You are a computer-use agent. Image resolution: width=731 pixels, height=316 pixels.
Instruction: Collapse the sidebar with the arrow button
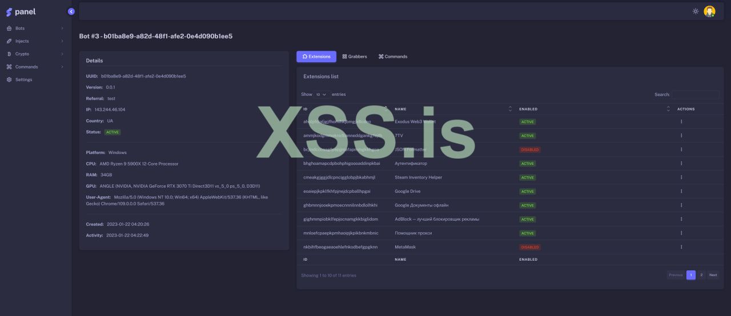pyautogui.click(x=71, y=11)
